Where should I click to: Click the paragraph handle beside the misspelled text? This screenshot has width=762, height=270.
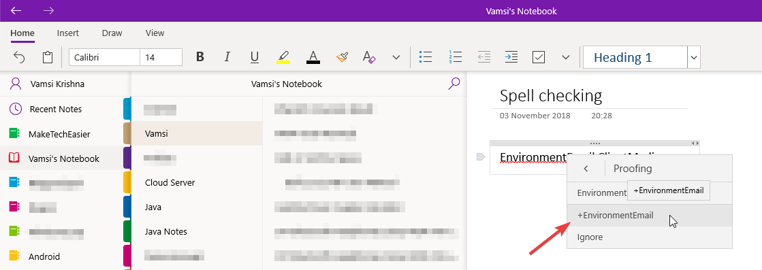pos(481,157)
